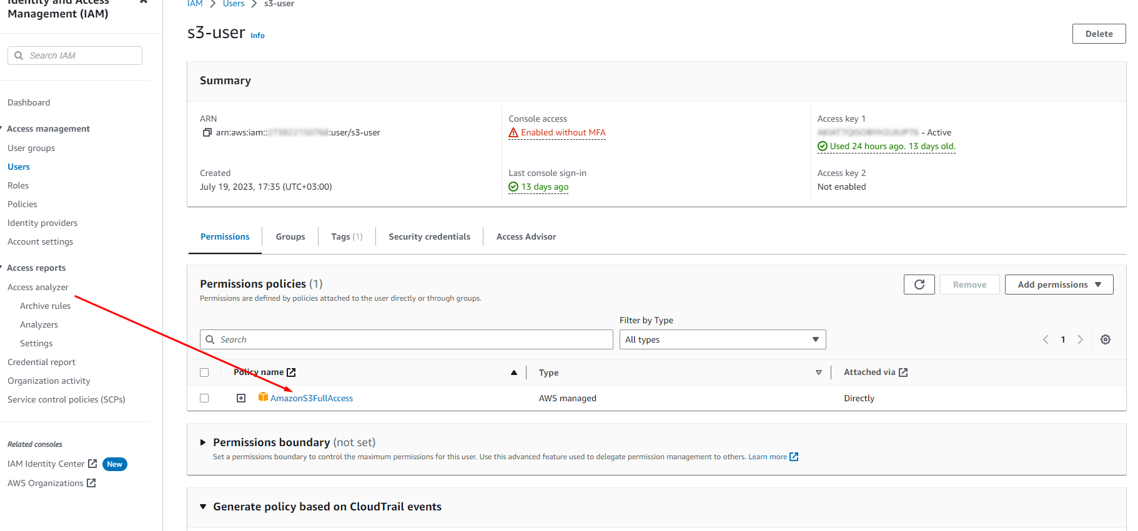Click the checkmark icon next to Used 24 hours ago
This screenshot has height=531, width=1138.
[823, 146]
